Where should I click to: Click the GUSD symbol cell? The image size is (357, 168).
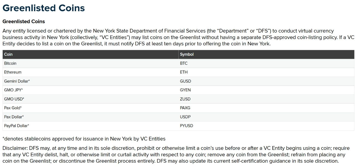(185, 81)
